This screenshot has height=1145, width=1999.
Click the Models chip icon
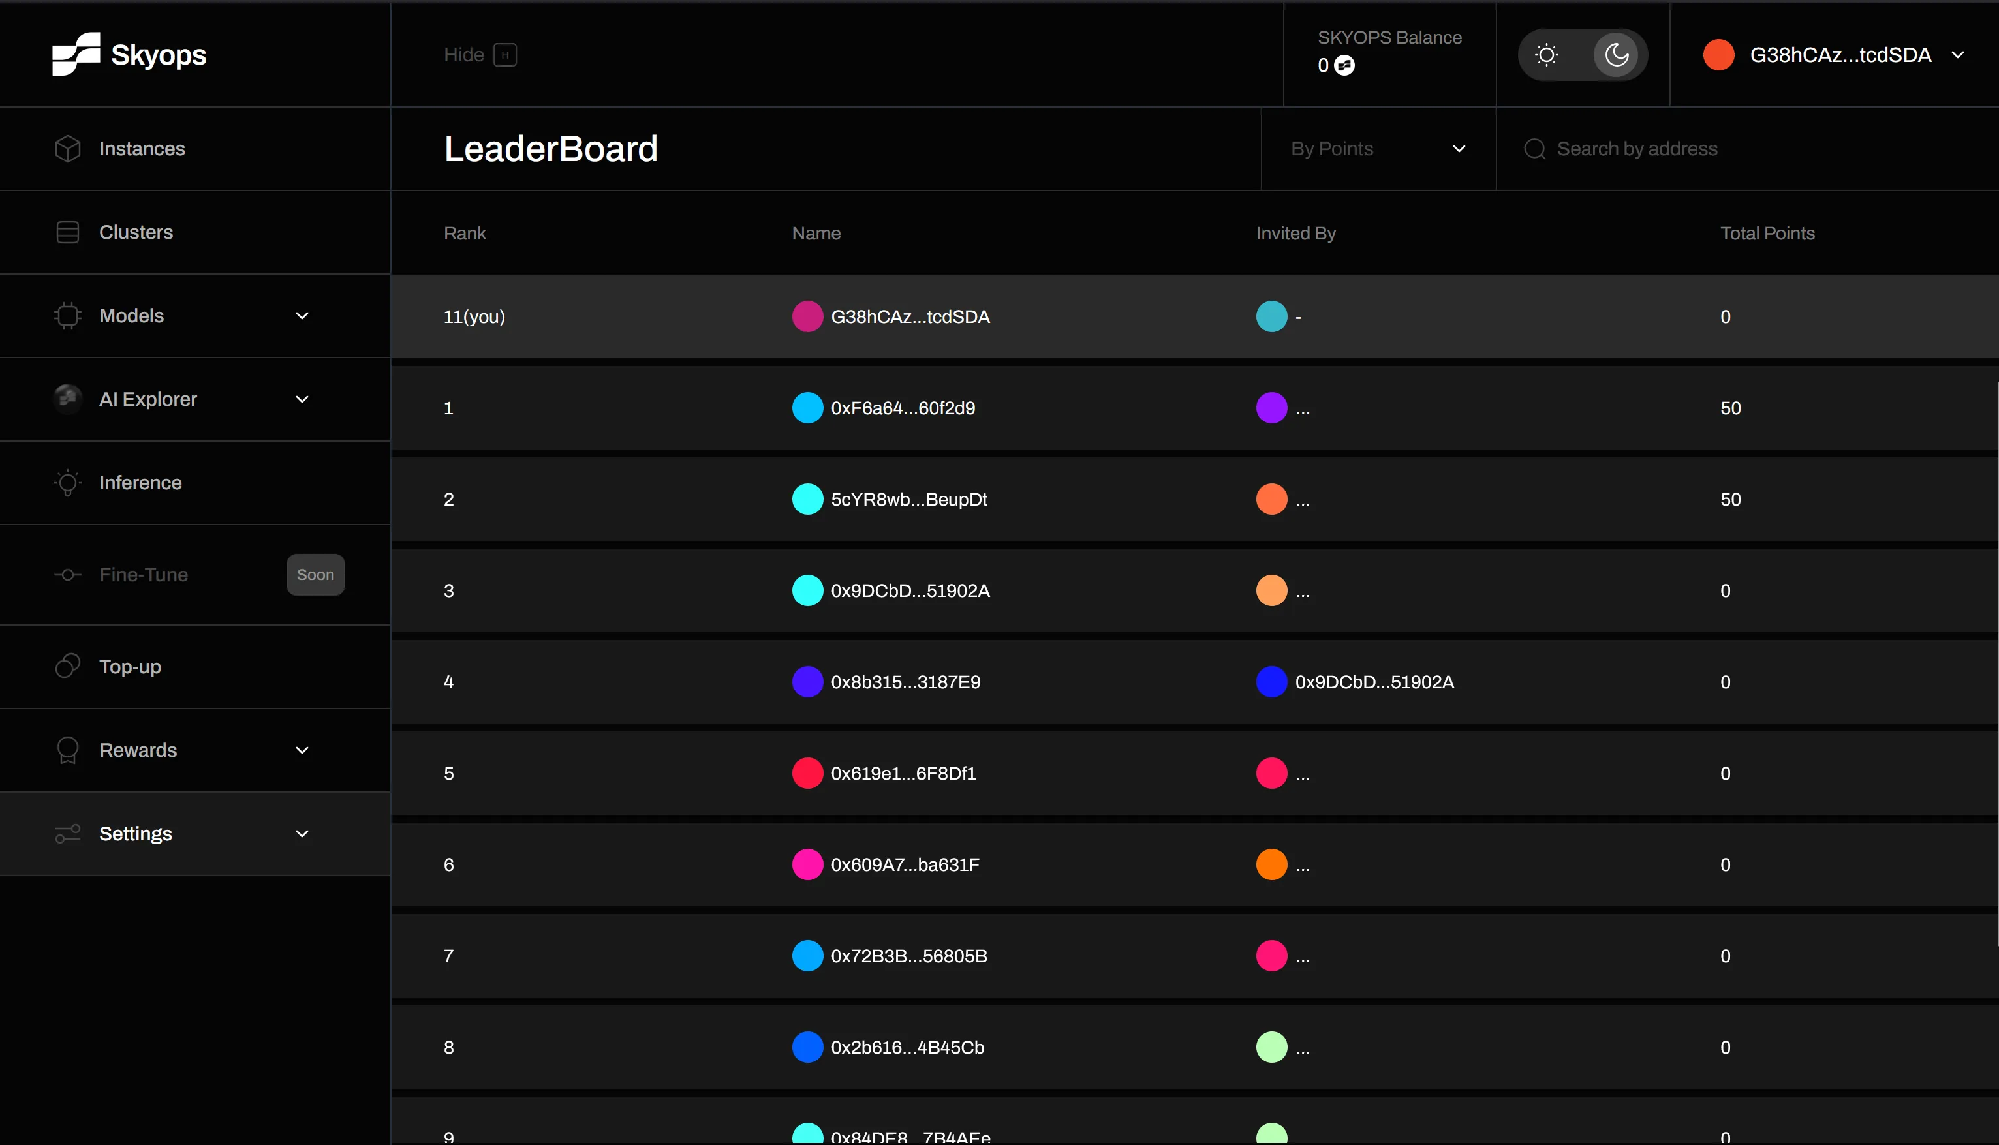click(x=68, y=315)
